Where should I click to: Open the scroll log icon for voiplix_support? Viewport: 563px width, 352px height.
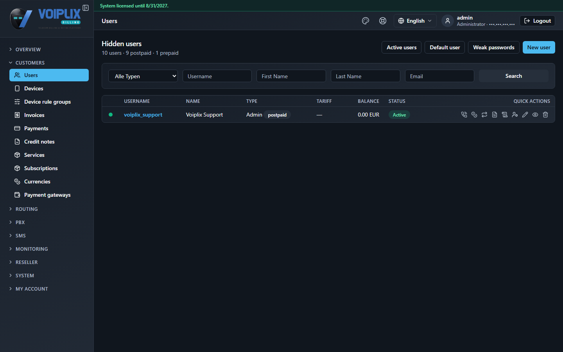(505, 115)
